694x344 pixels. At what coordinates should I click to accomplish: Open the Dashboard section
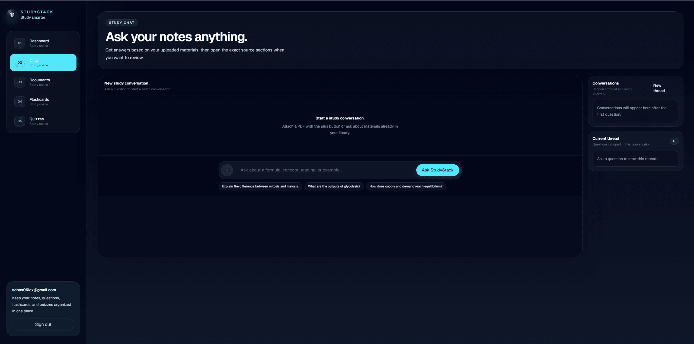pos(43,43)
